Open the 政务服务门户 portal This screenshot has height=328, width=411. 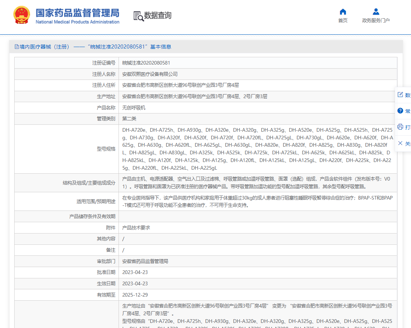376,16
